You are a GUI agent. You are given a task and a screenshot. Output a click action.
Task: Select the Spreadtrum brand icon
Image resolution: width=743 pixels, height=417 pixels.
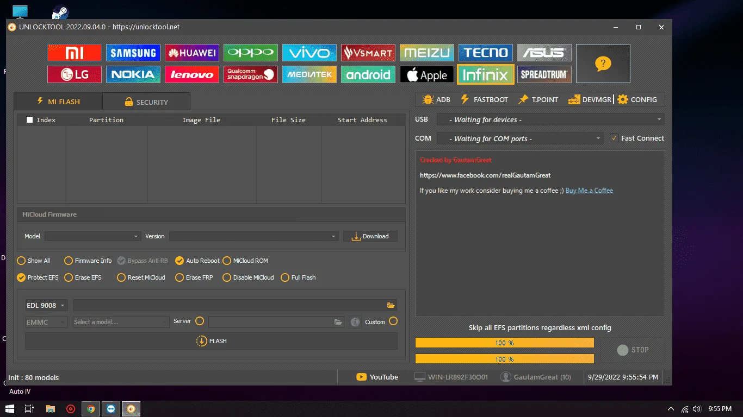[x=544, y=74]
